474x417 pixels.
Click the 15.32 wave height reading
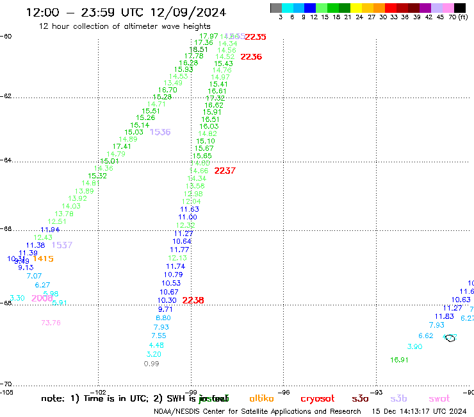(97, 176)
